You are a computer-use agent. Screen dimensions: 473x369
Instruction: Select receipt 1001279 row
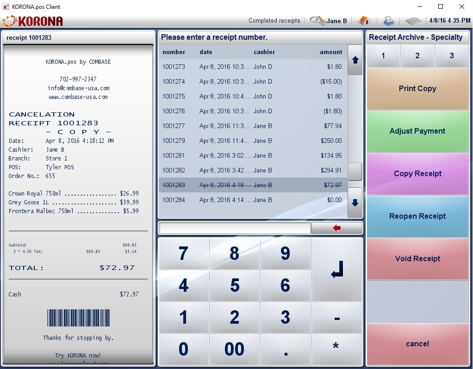click(x=253, y=141)
